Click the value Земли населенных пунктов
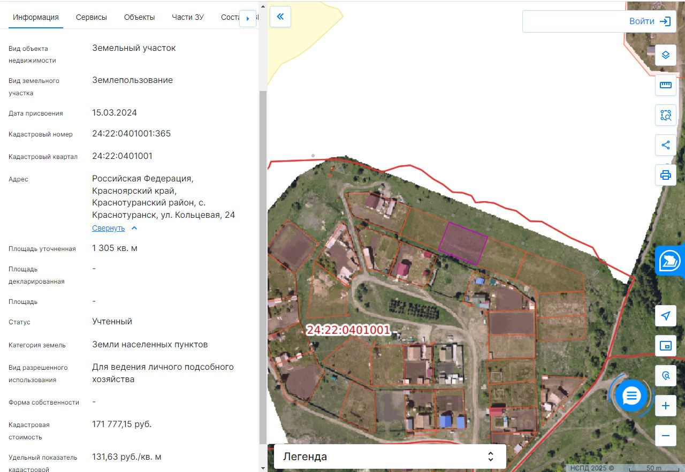Viewport: 685px width, 472px height. pos(150,345)
